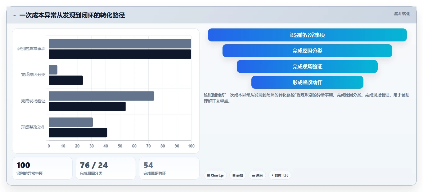Screen dimensions: 423x192
Task: Select the 形成整改动作 funnel stage
Action: pos(307,82)
